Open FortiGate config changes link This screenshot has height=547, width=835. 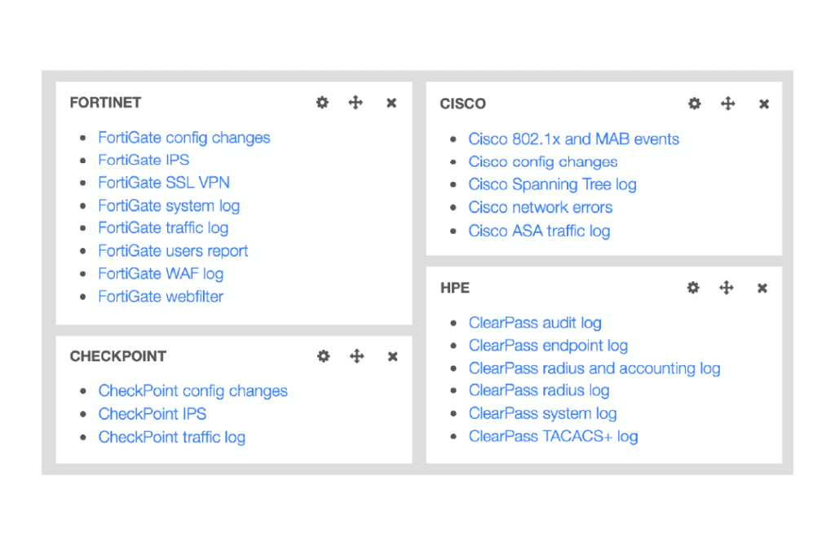[184, 138]
